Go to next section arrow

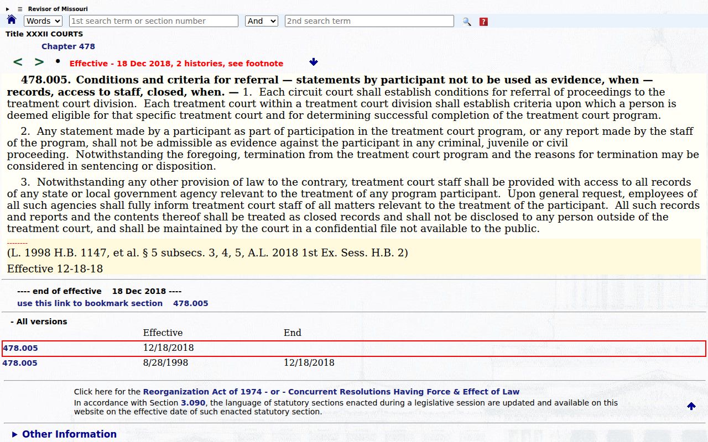coord(39,62)
